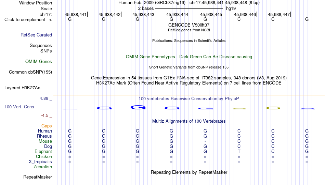325x185 pixels.
Task: Open the OMIM Genes track label
Action: click(39, 62)
